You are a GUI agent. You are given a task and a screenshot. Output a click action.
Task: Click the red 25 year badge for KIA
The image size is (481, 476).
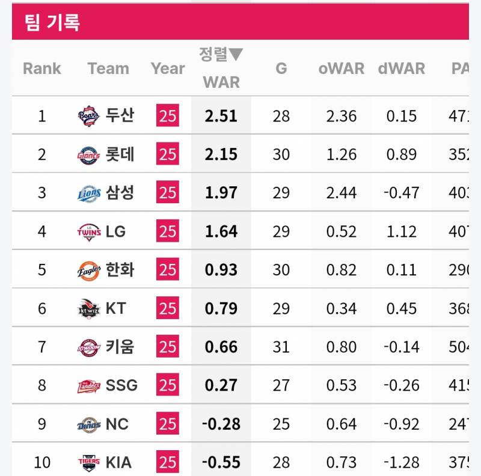coord(168,462)
